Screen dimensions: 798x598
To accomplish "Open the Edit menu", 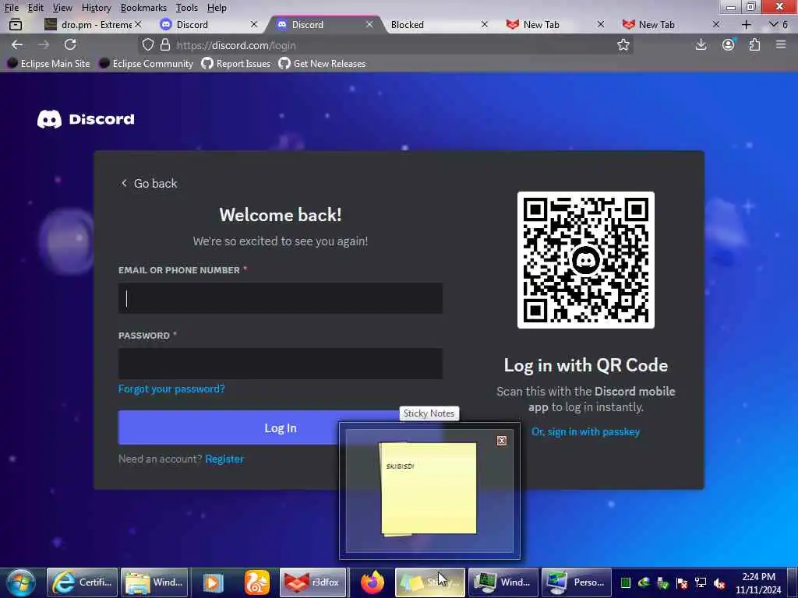I will 35,8.
